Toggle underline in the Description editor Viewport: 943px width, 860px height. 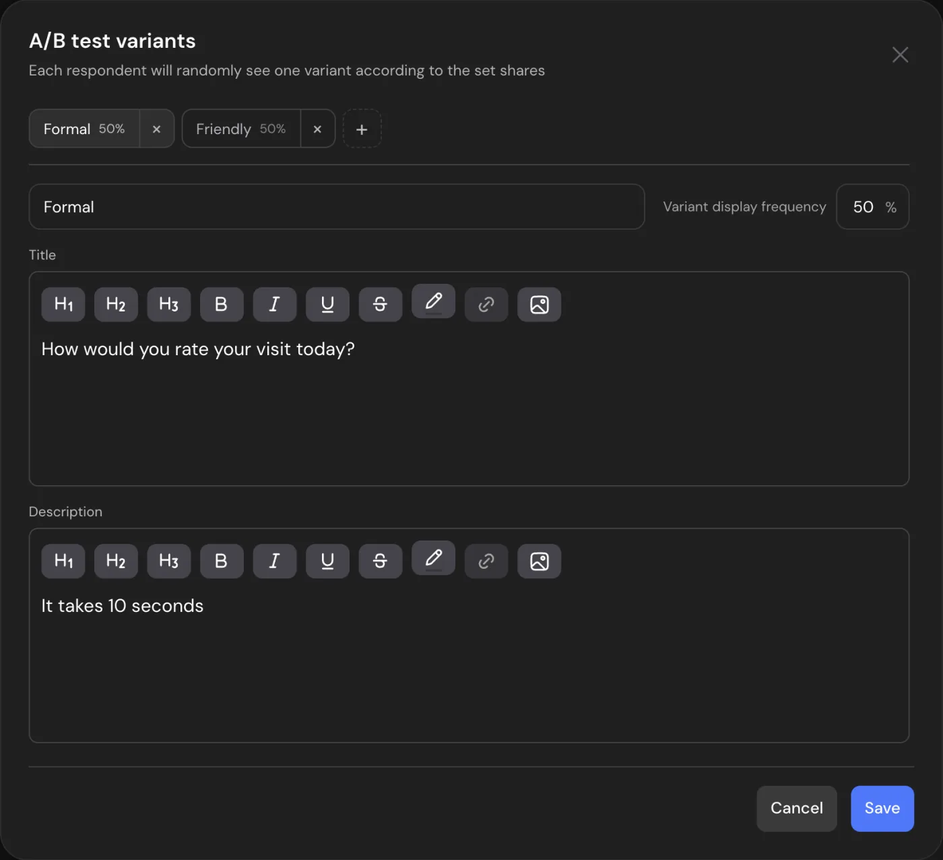click(327, 561)
